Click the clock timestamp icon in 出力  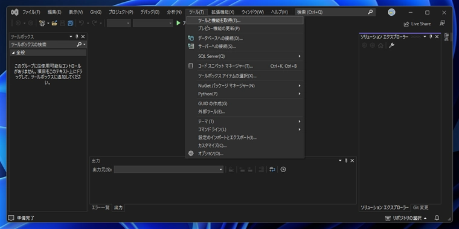pos(283,169)
